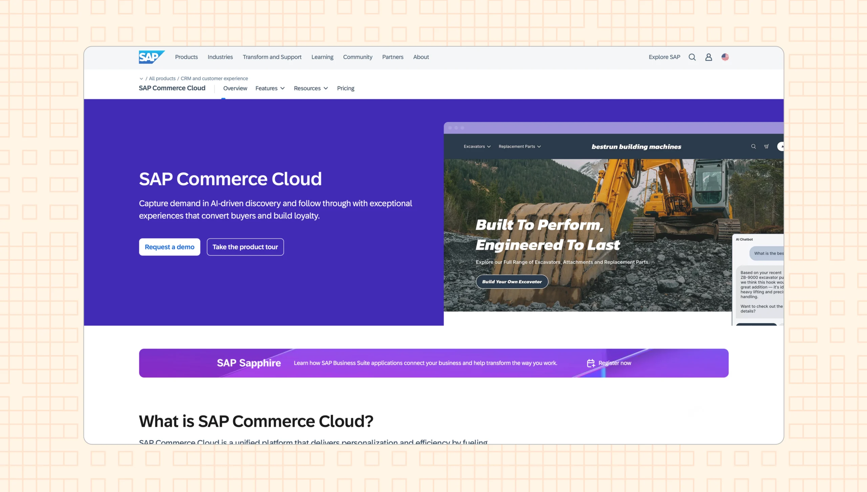Open Transform and Support menu

(272, 57)
